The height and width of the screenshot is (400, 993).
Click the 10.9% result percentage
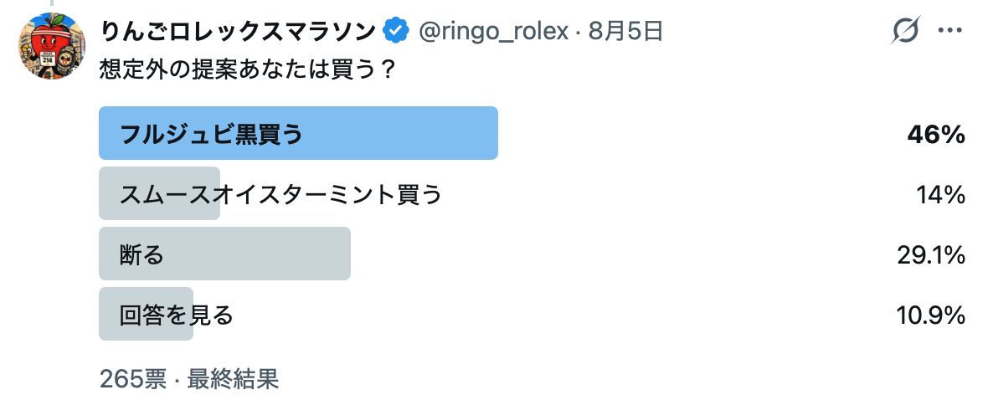click(930, 315)
